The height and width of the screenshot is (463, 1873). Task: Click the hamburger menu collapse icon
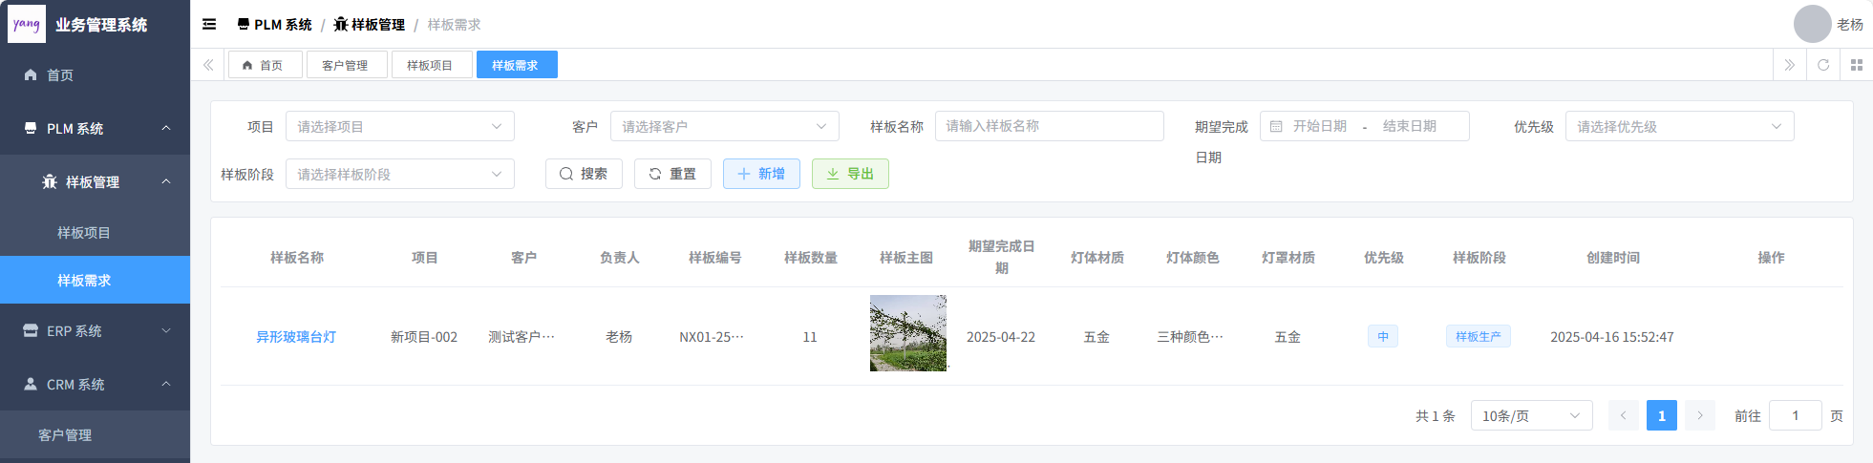click(209, 25)
